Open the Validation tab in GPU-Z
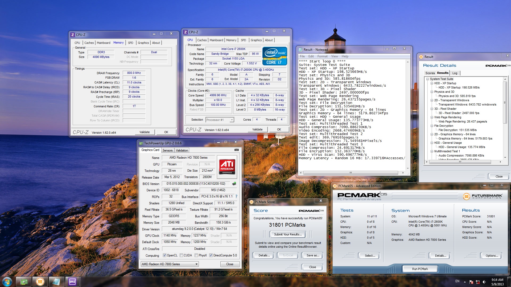511x287 pixels. pos(182,150)
